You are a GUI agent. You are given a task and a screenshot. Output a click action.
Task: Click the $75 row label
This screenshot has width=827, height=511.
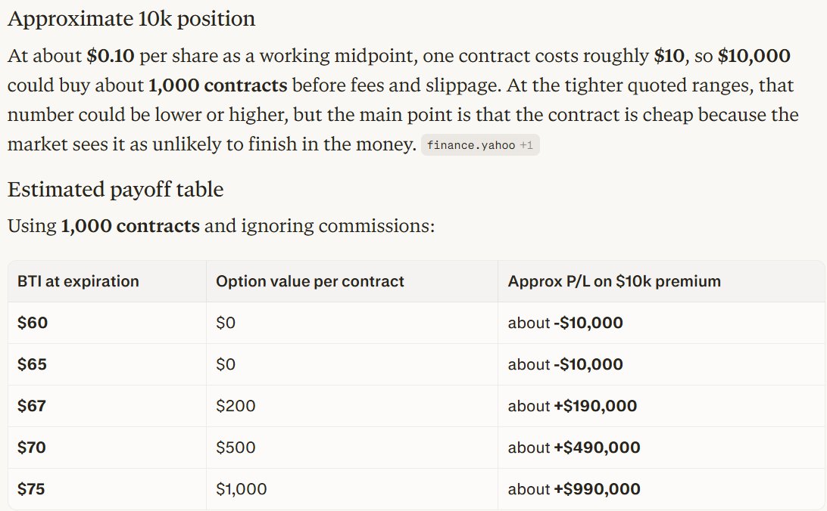[31, 489]
